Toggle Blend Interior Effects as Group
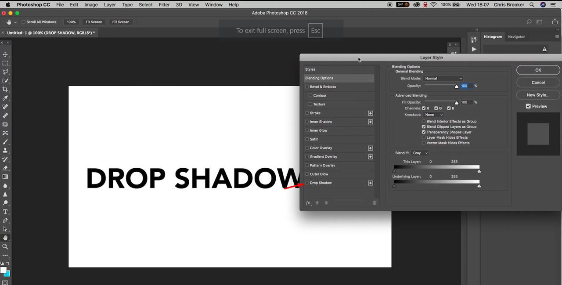Viewport: 562px width, 285px height. point(424,121)
